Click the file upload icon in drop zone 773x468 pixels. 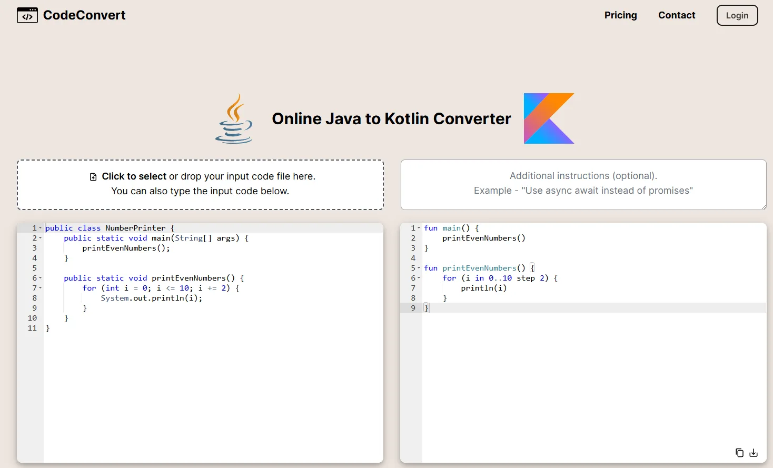coord(93,177)
